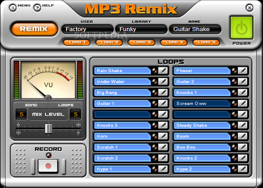
Task: Open the MENU round icon
Action: (13, 8)
